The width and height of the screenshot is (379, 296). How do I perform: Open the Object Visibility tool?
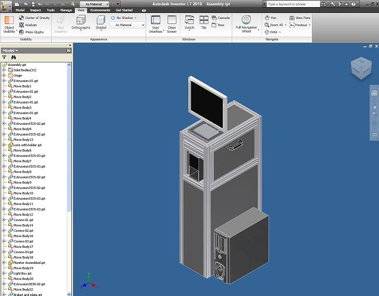(x=9, y=24)
